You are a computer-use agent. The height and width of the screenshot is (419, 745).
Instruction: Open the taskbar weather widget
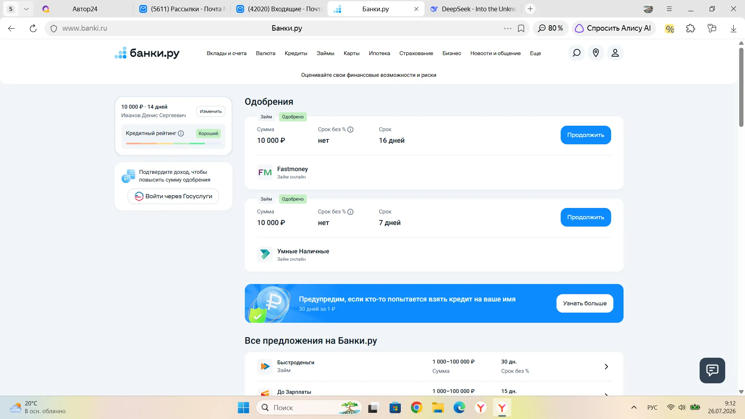click(38, 407)
